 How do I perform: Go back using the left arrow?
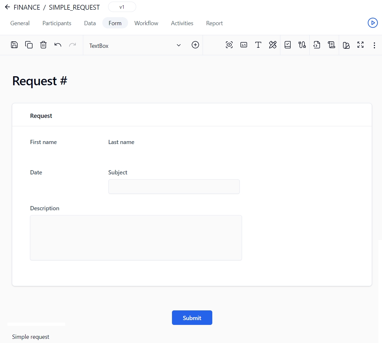point(7,7)
